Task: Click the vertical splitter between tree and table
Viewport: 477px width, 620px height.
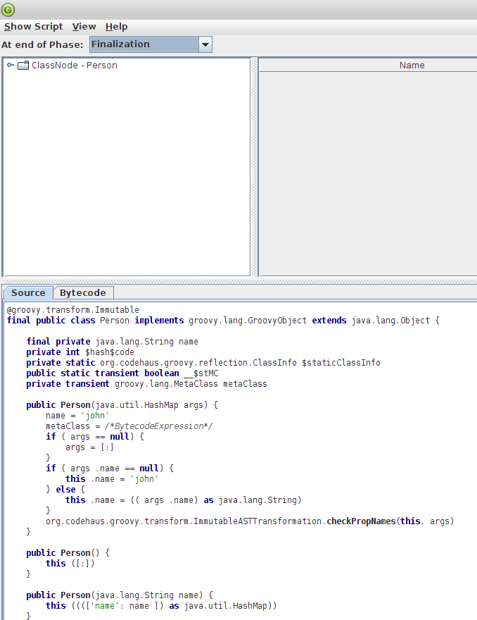Action: click(255, 167)
